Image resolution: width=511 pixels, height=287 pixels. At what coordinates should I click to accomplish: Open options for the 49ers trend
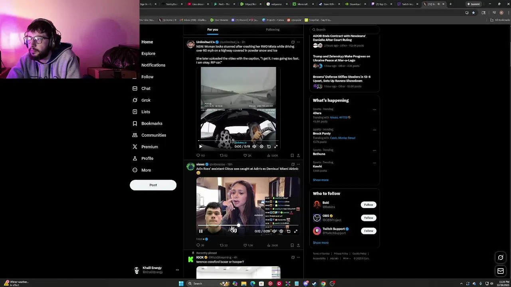[x=374, y=109]
